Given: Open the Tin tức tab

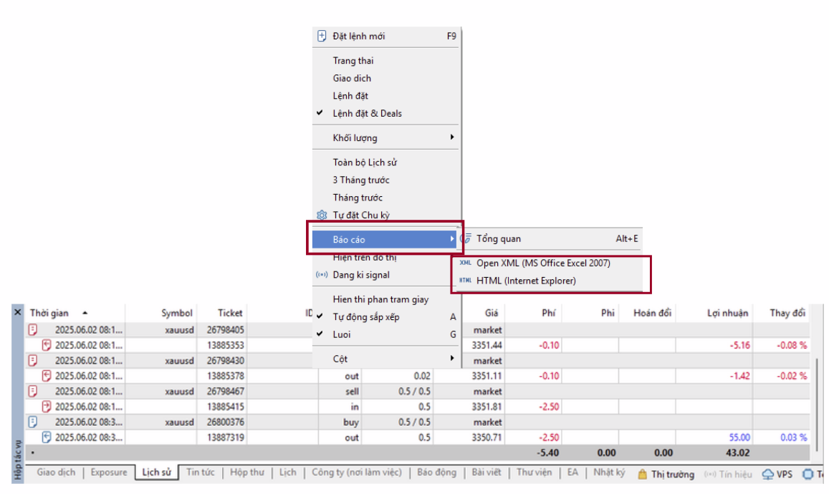Looking at the screenshot, I should pos(201,473).
